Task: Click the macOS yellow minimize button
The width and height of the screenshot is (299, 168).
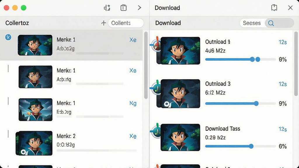Action: [15, 8]
